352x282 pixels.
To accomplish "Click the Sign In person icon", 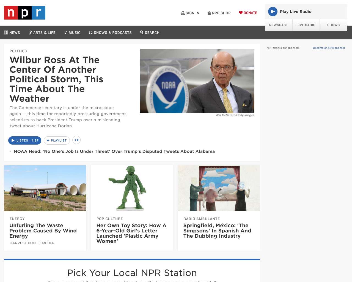I will (183, 13).
